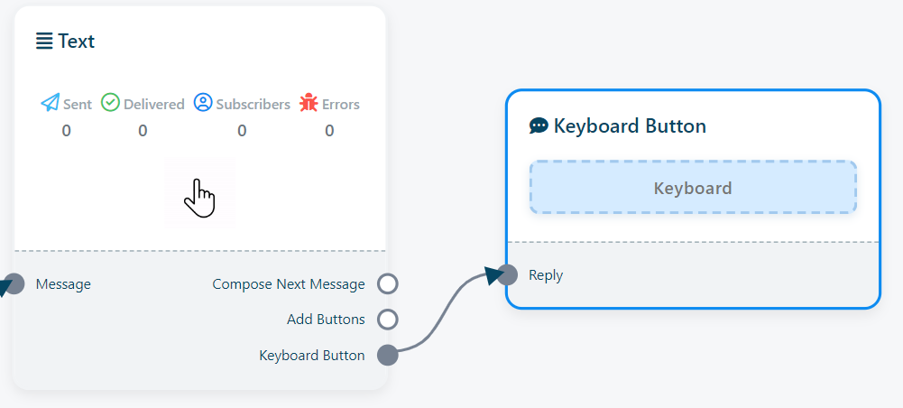Click the Errors count value
Screen dimensions: 903x408
(x=329, y=131)
